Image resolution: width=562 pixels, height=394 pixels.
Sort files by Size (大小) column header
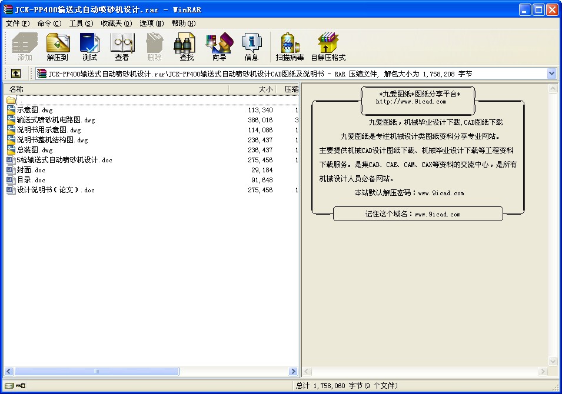coord(253,89)
